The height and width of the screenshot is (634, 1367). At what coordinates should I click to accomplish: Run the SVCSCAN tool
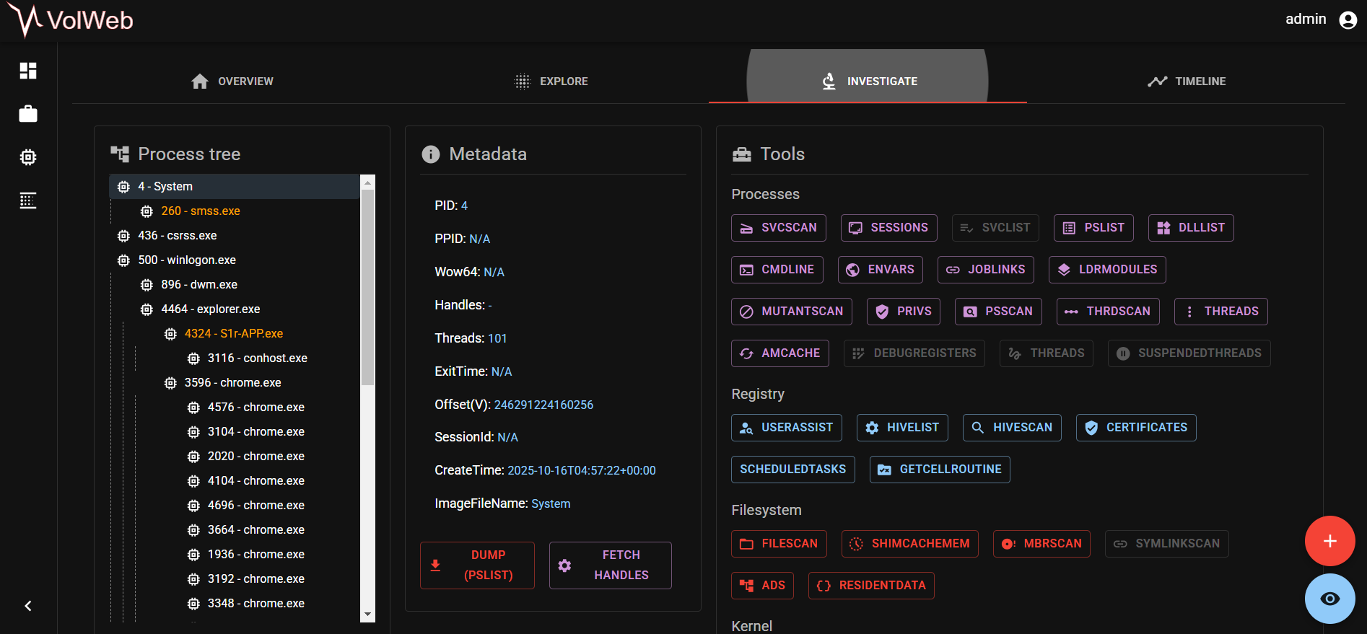click(x=778, y=228)
